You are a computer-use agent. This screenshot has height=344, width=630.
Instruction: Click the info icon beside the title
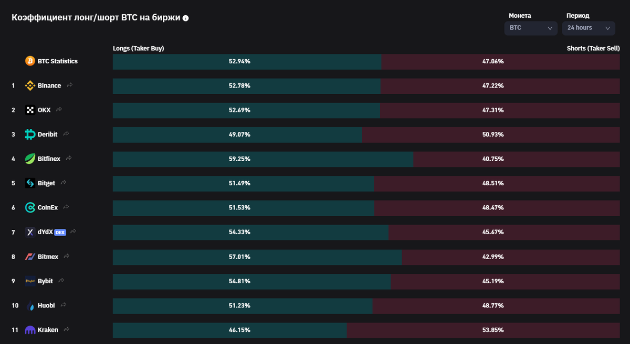pos(185,18)
